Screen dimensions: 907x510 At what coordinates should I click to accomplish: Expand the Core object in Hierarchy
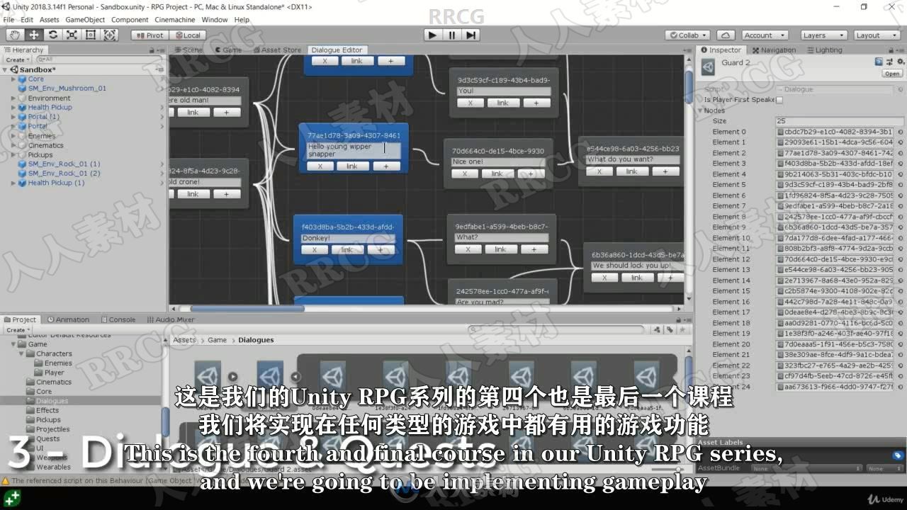click(13, 79)
